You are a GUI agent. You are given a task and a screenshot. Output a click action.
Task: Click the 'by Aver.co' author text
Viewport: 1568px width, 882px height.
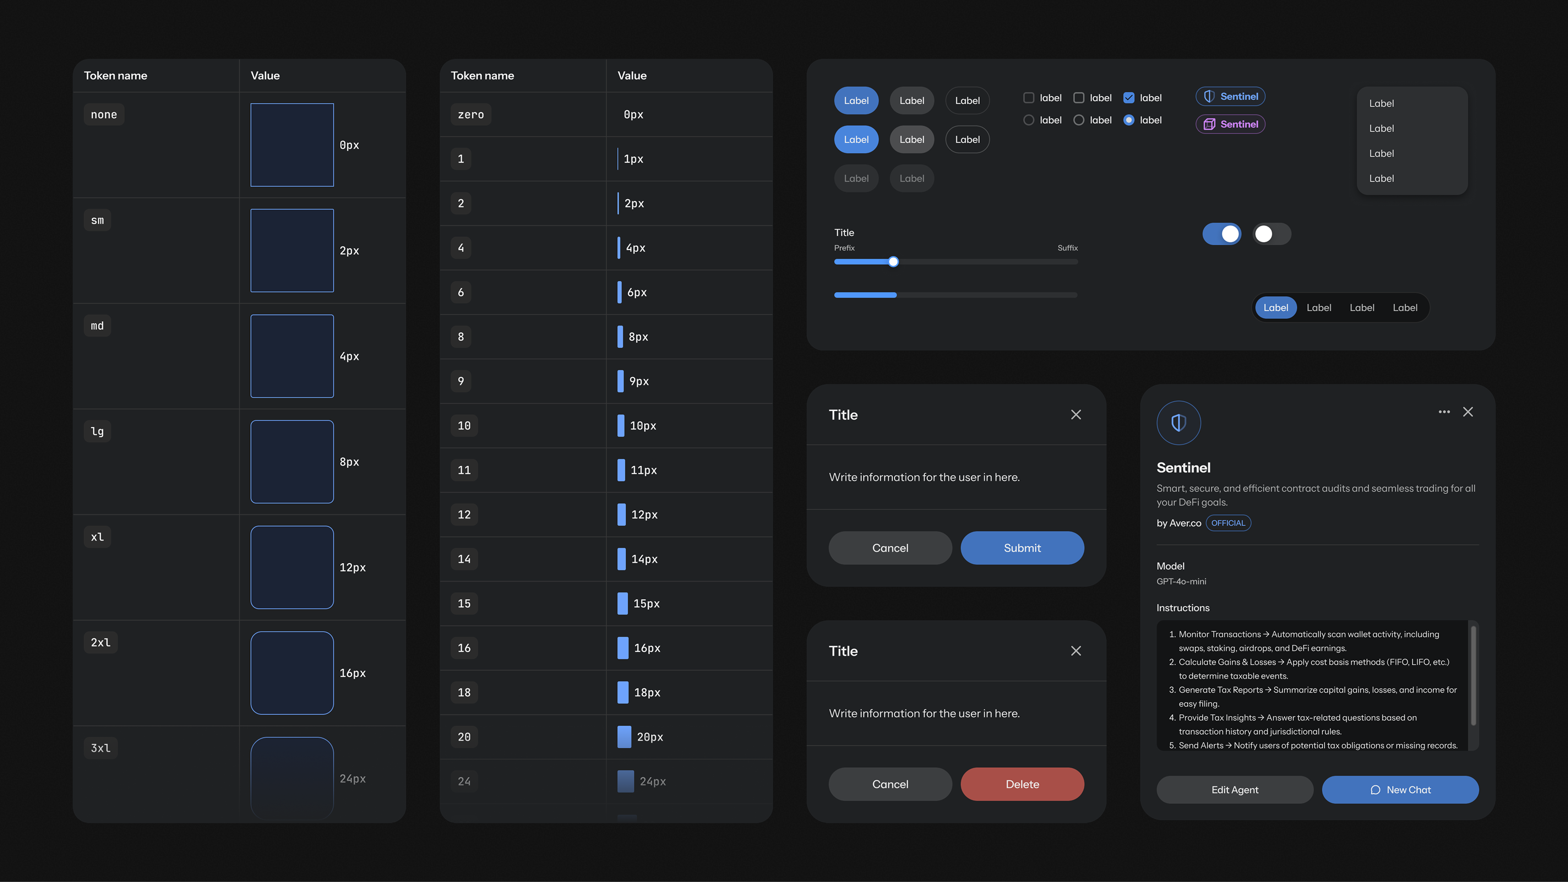[1178, 523]
